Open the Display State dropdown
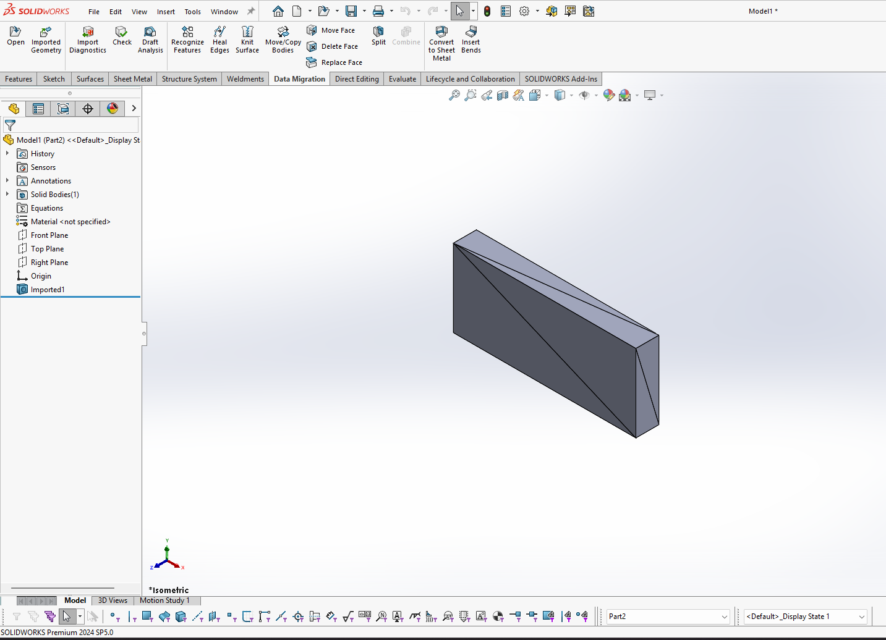The width and height of the screenshot is (886, 640). coord(863,616)
